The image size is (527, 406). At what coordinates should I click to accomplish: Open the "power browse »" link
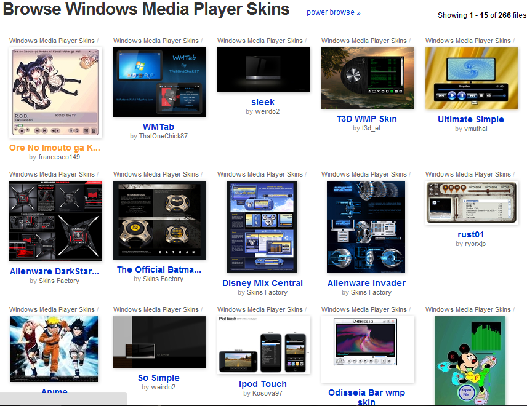[333, 12]
